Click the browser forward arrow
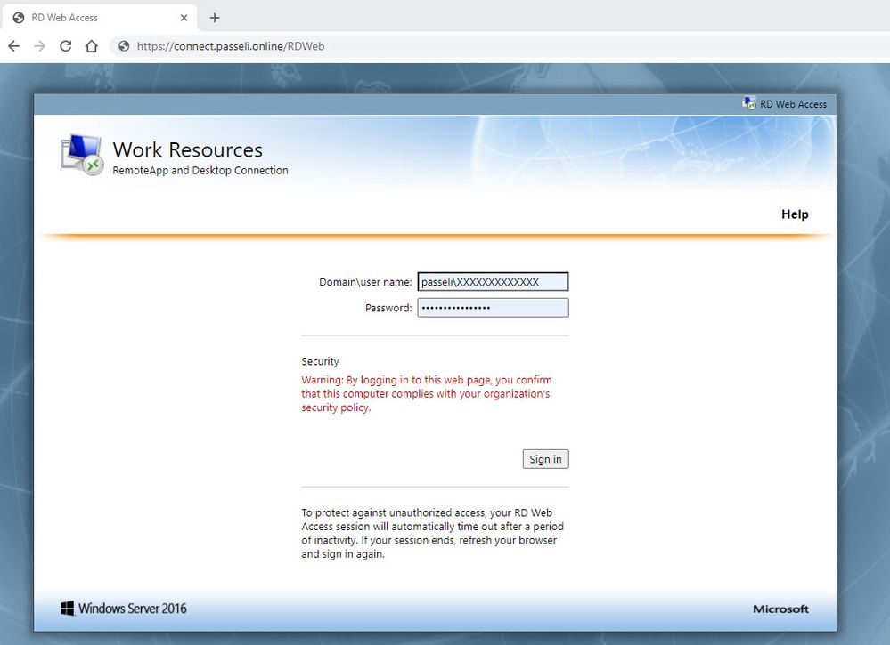Viewport: 890px width, 645px height. 40,46
